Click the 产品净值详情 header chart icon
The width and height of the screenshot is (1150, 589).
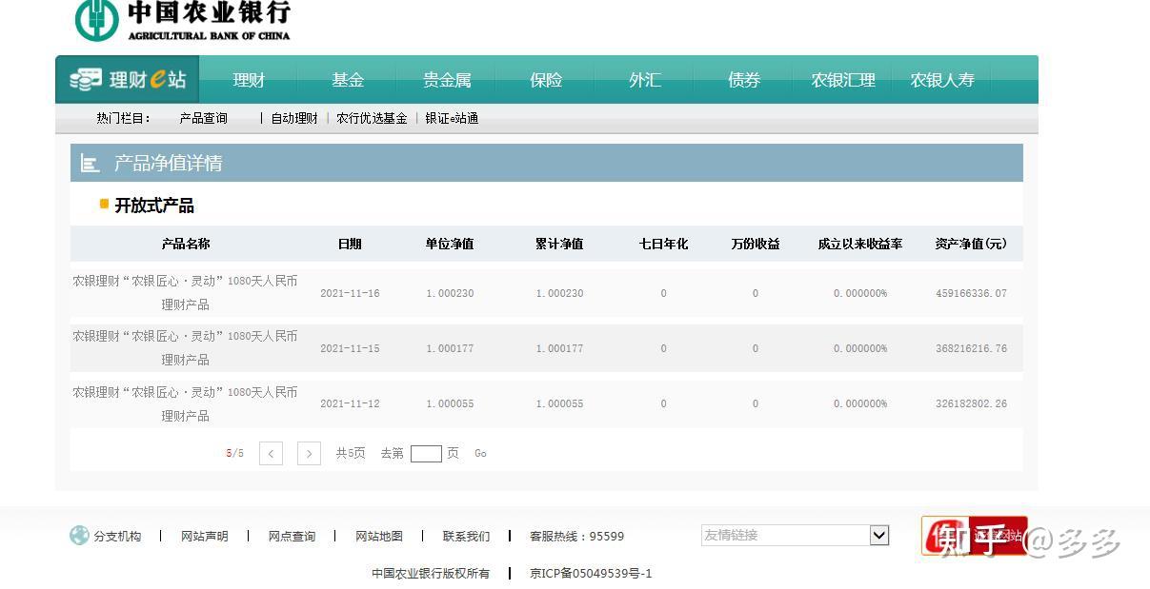(x=91, y=164)
